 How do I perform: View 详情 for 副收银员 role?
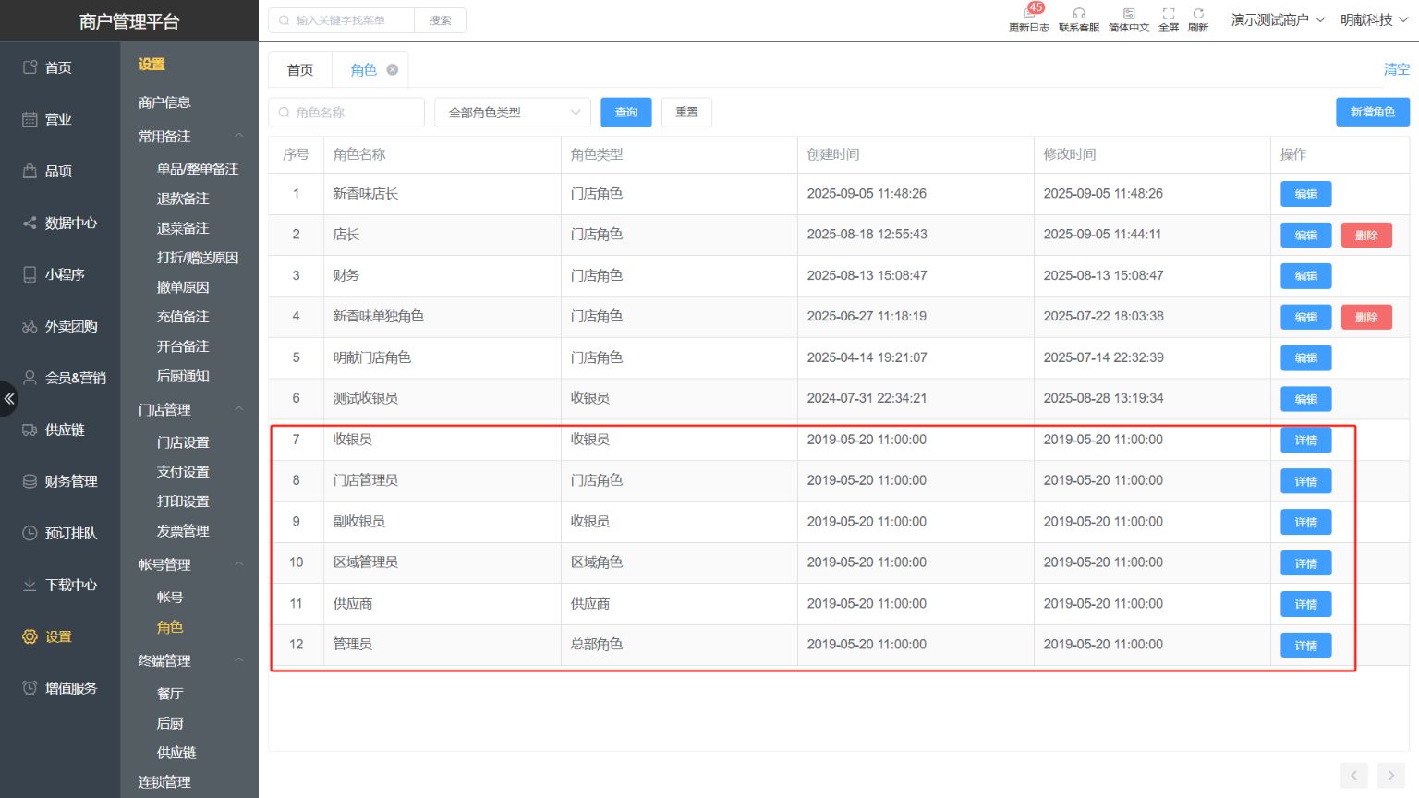coord(1306,522)
